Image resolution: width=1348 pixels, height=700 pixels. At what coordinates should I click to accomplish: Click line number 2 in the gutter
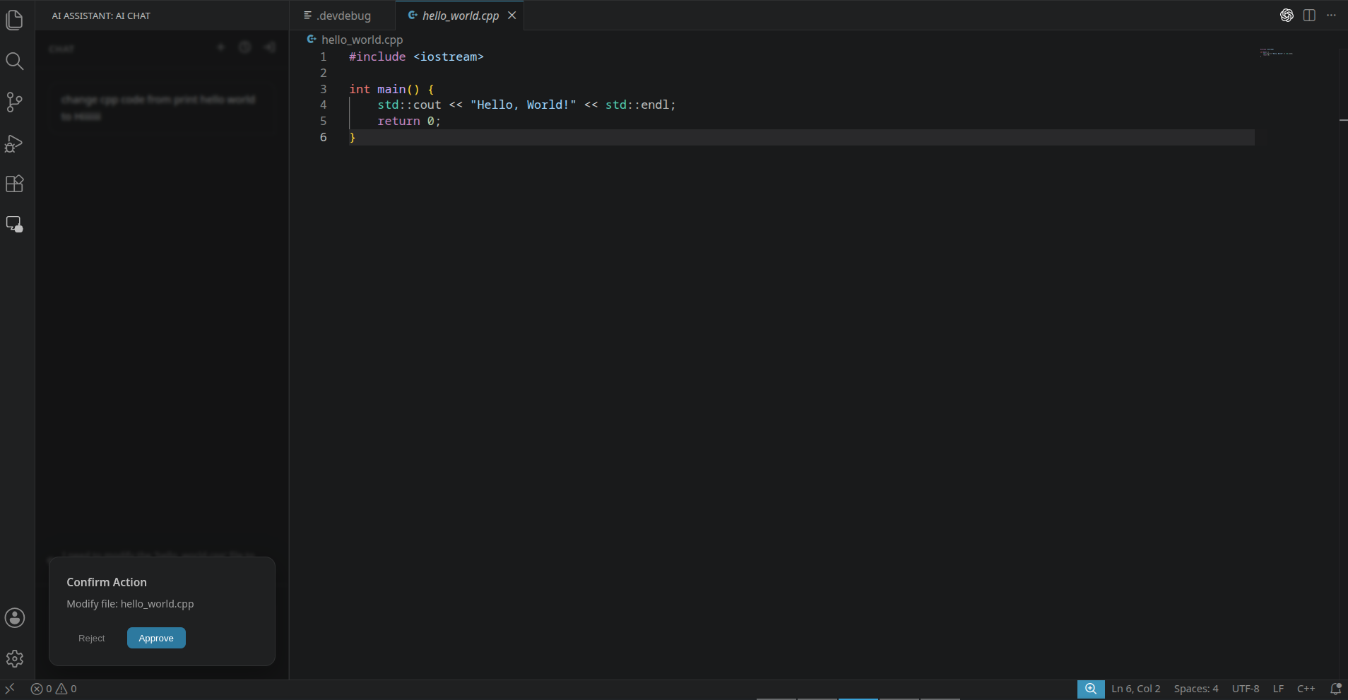(324, 73)
